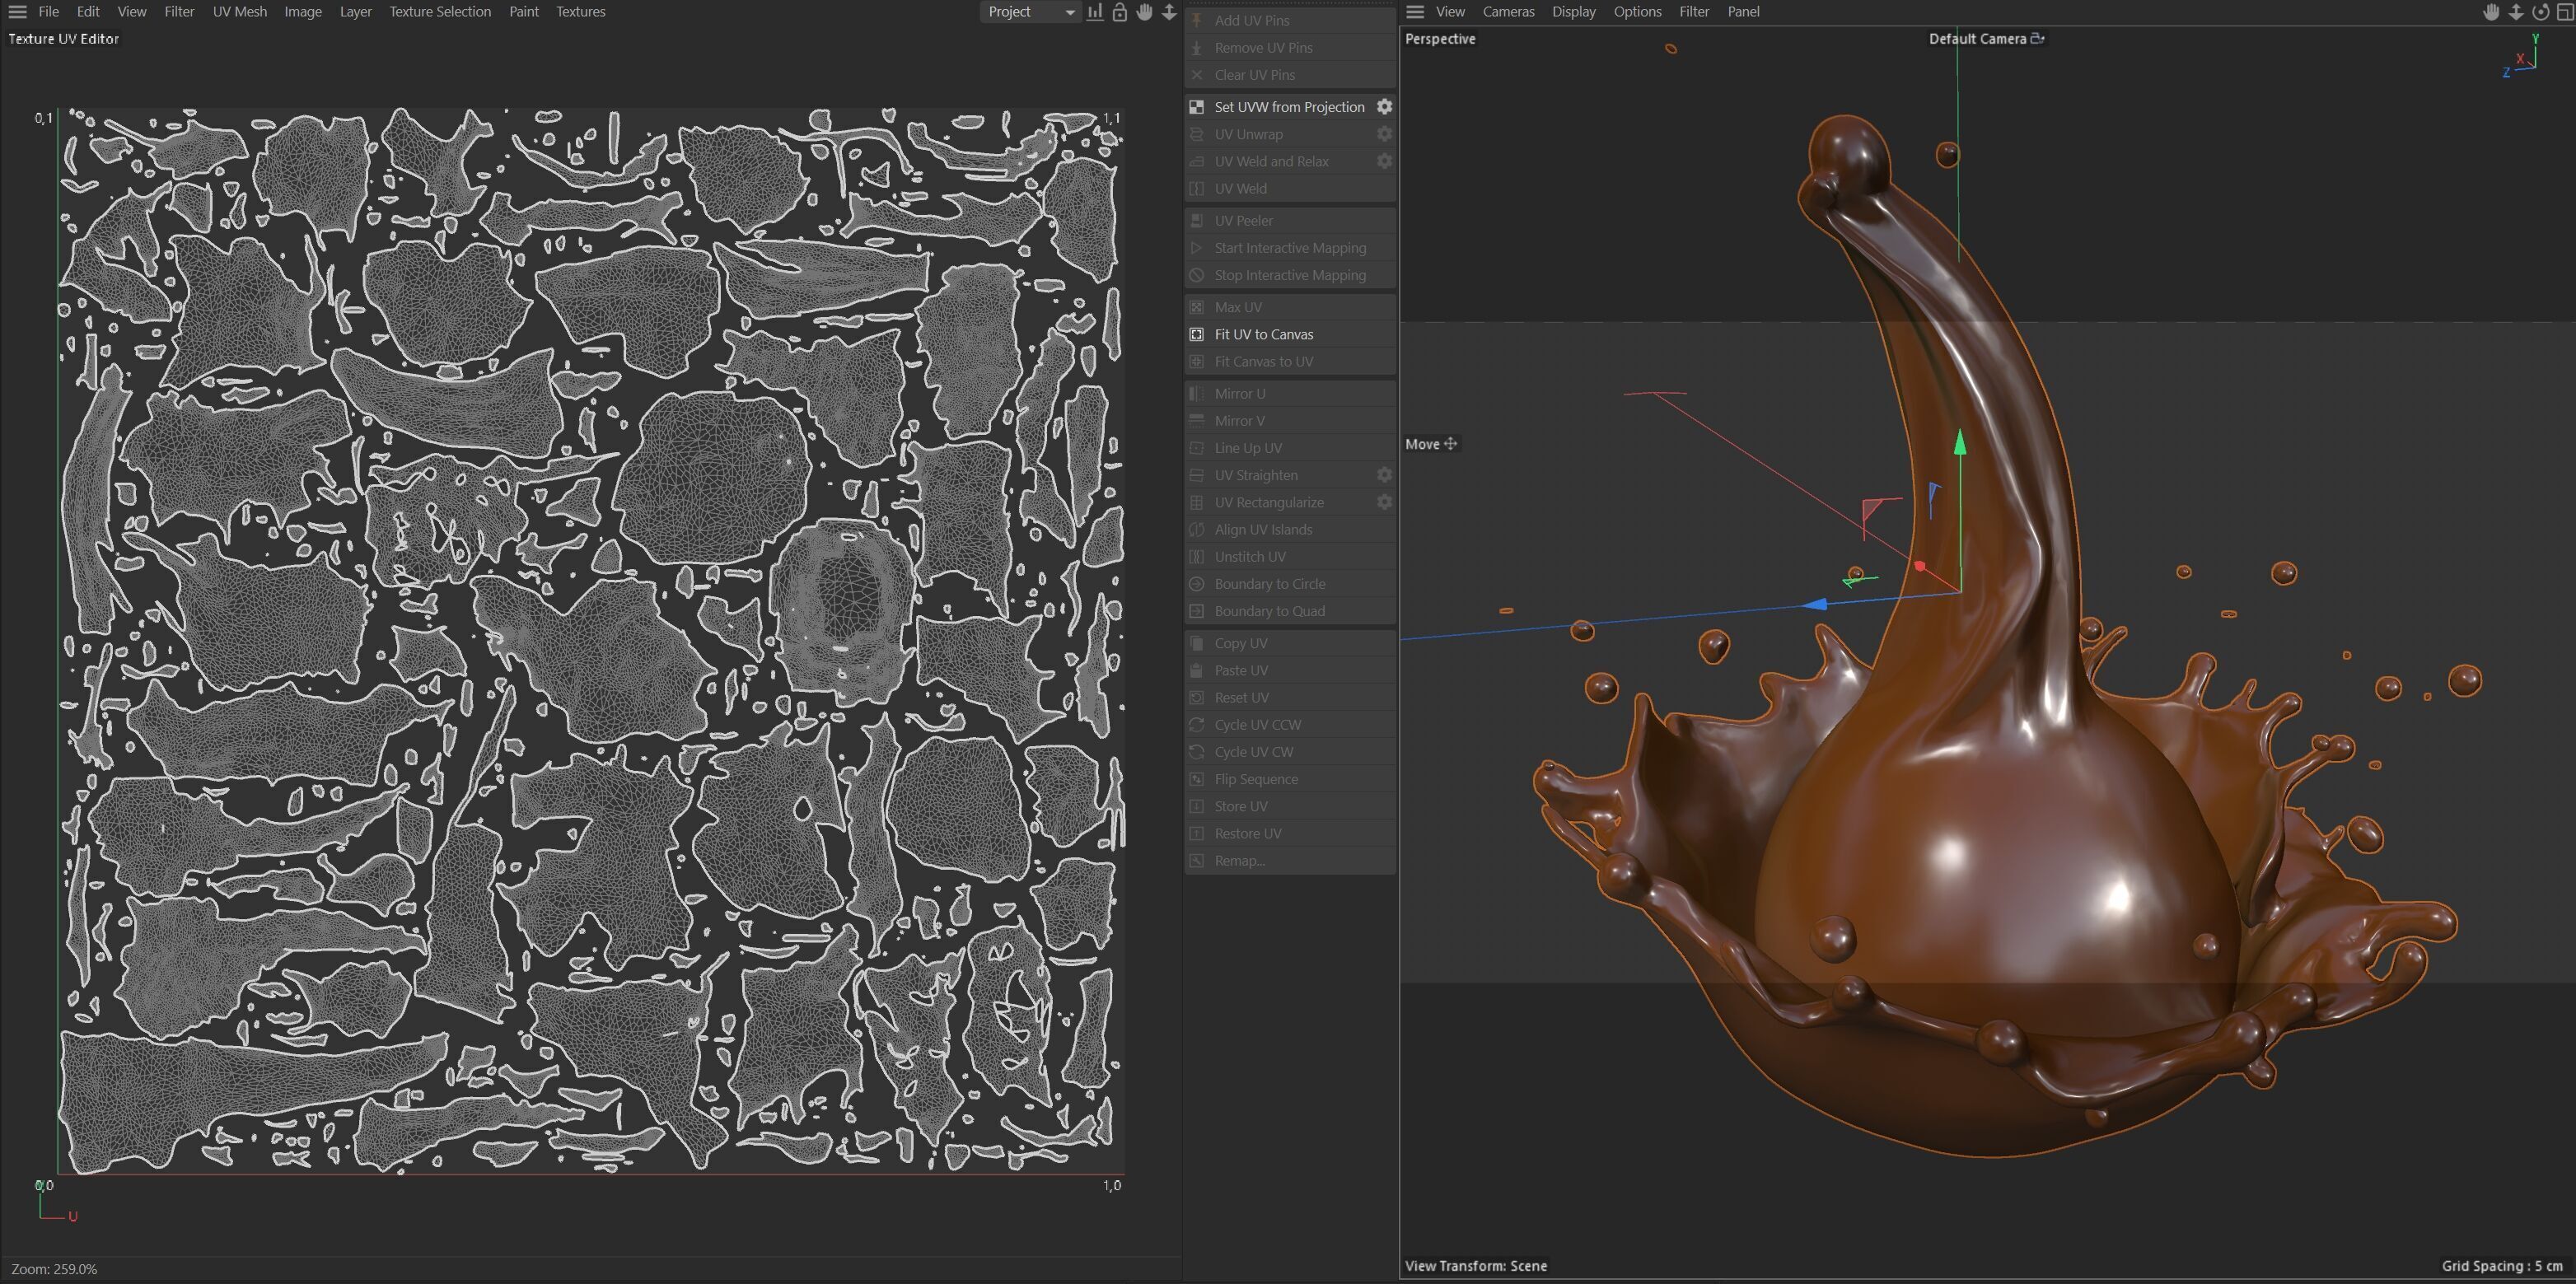Toggle the viewport maximize layout icon
Image resolution: width=2576 pixels, height=1284 pixels.
(2565, 12)
